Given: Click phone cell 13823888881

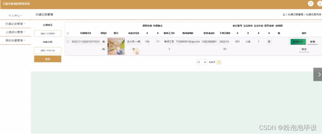Looking at the screenshot, I should coord(209,42).
